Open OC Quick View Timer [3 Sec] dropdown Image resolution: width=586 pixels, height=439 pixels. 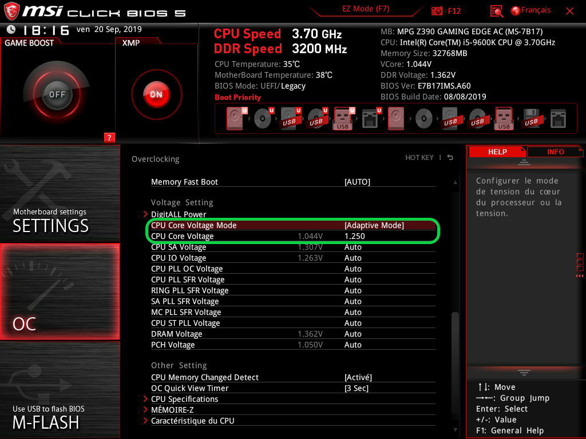tap(356, 388)
